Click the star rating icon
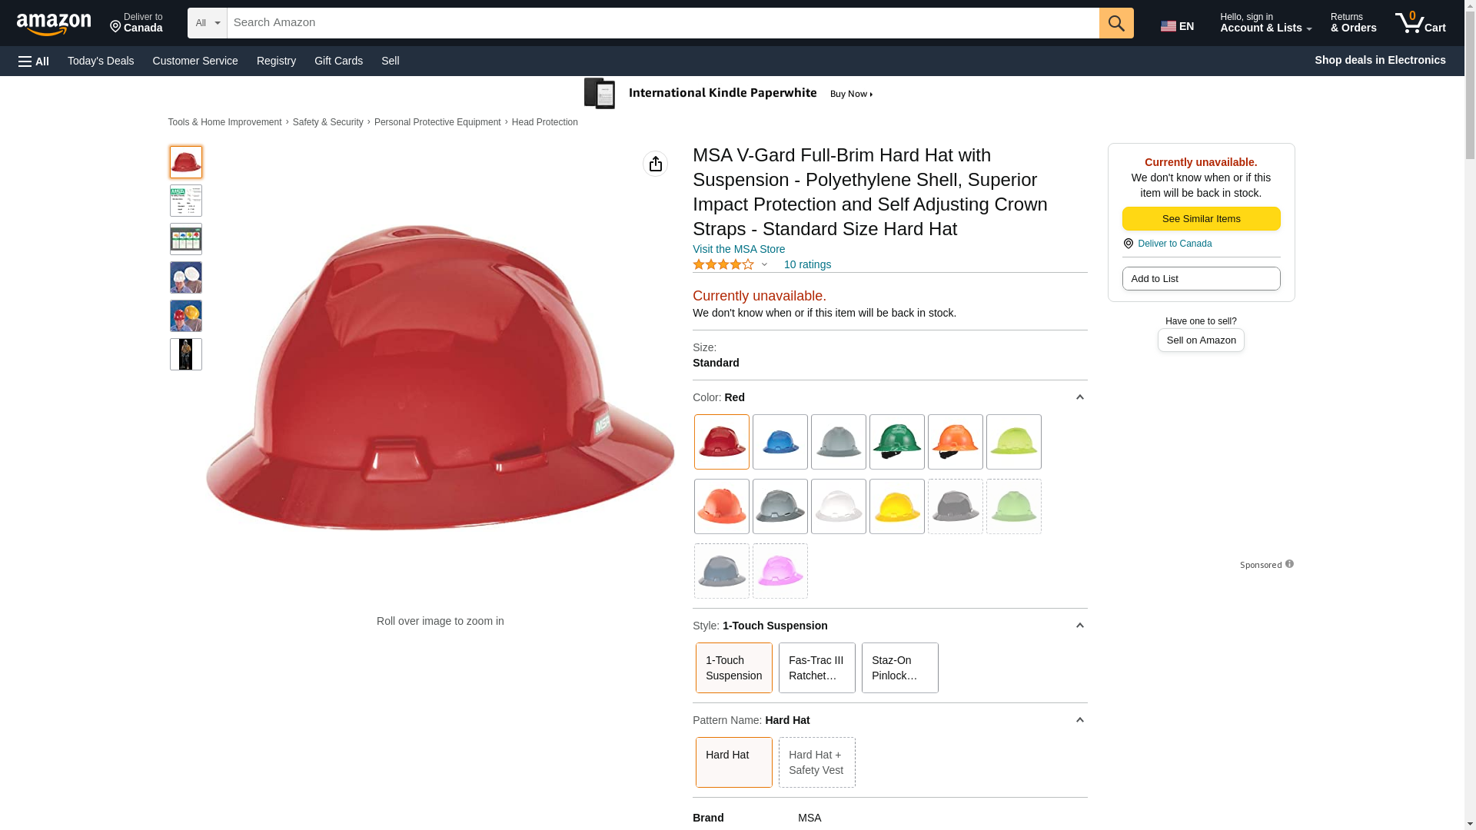Image resolution: width=1476 pixels, height=830 pixels. 723,264
